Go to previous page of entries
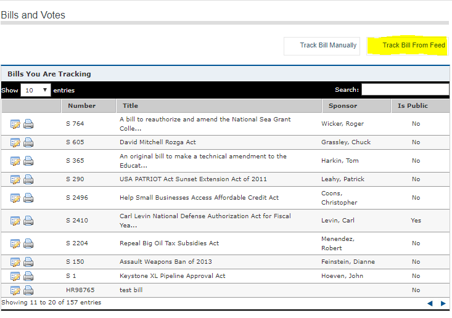This screenshot has width=452, height=318. click(x=430, y=303)
